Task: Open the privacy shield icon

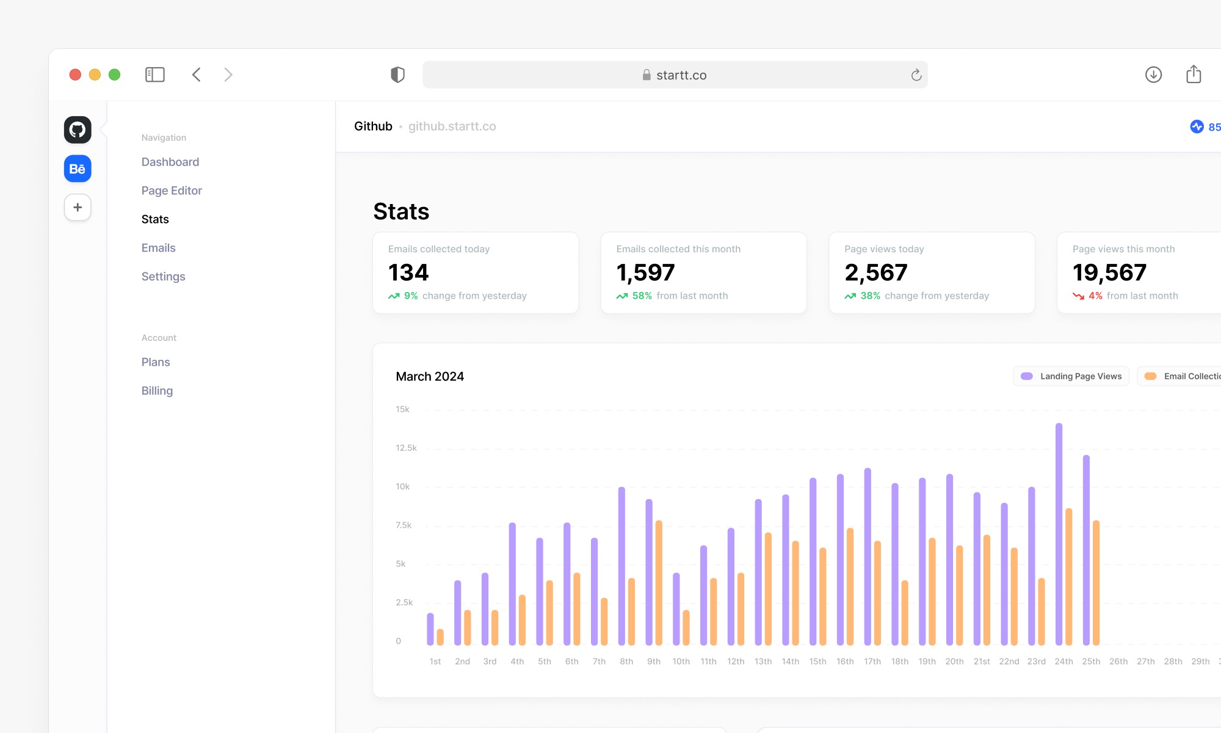Action: pos(397,75)
